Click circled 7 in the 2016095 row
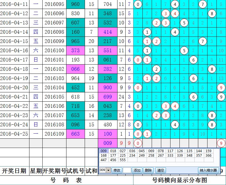 (x=202, y=4)
